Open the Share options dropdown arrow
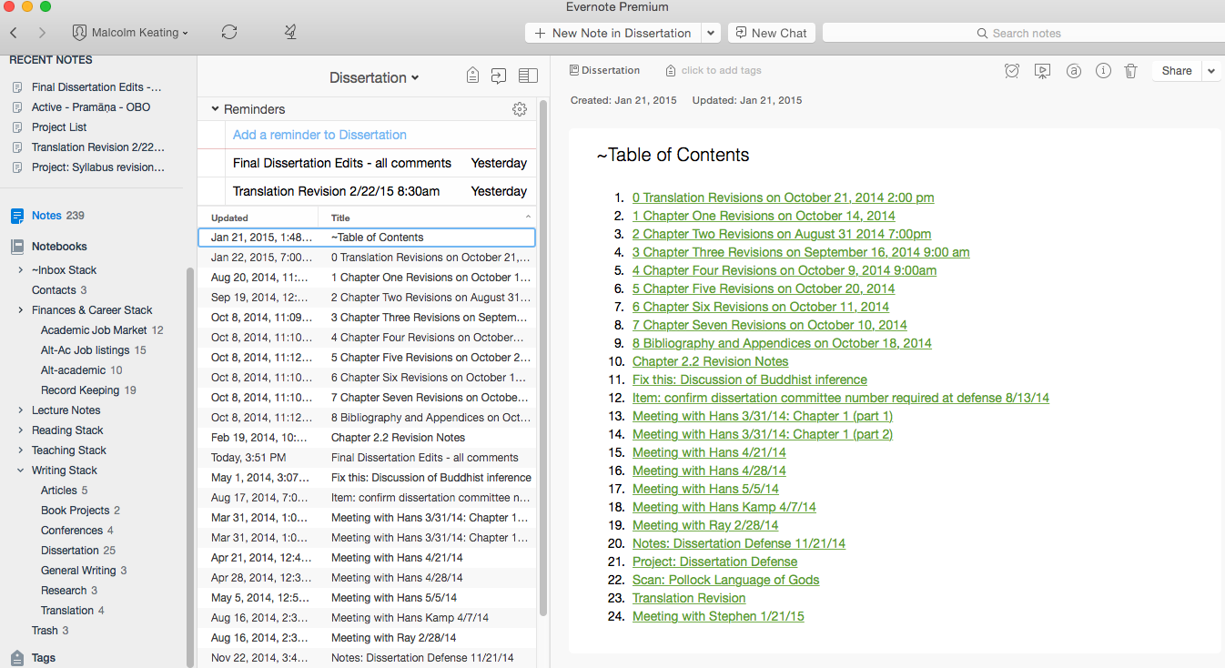Screen dimensions: 1225x668 tap(1211, 71)
